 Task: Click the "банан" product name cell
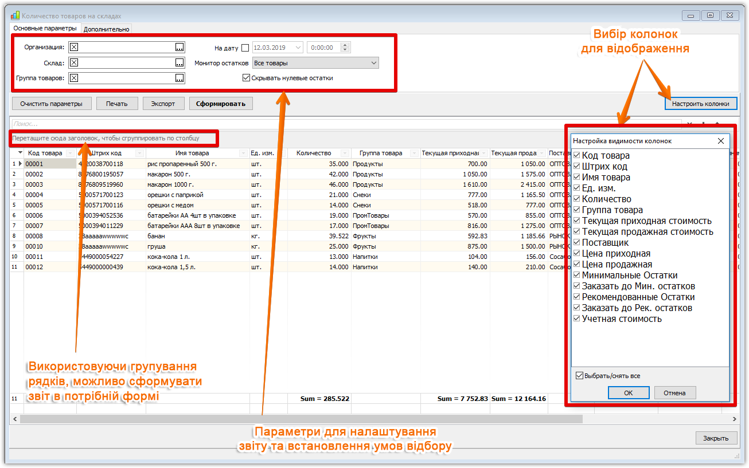click(197, 236)
